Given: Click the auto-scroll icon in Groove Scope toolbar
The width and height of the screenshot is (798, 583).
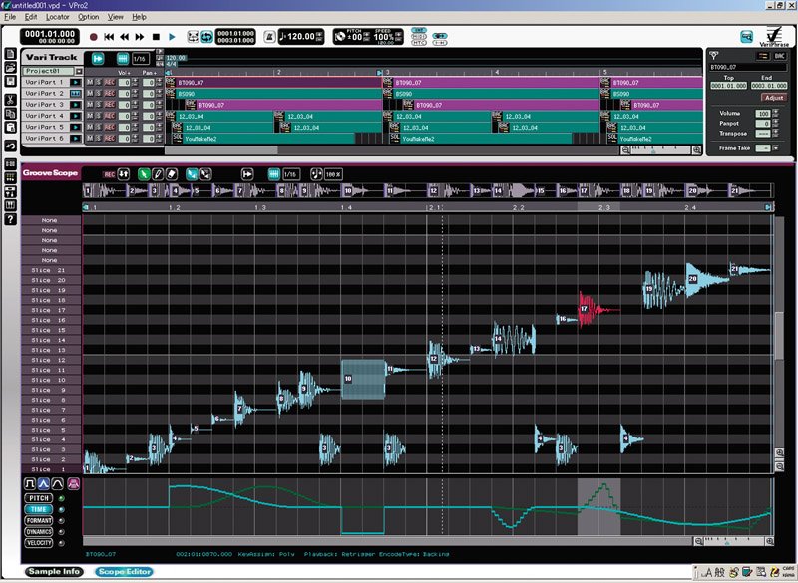Looking at the screenshot, I should [247, 174].
